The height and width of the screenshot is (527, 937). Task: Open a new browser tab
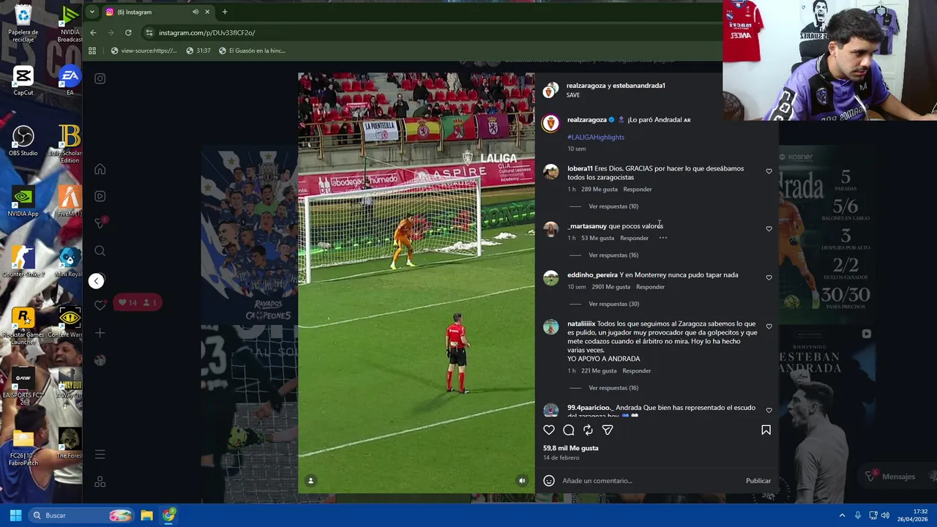click(225, 12)
